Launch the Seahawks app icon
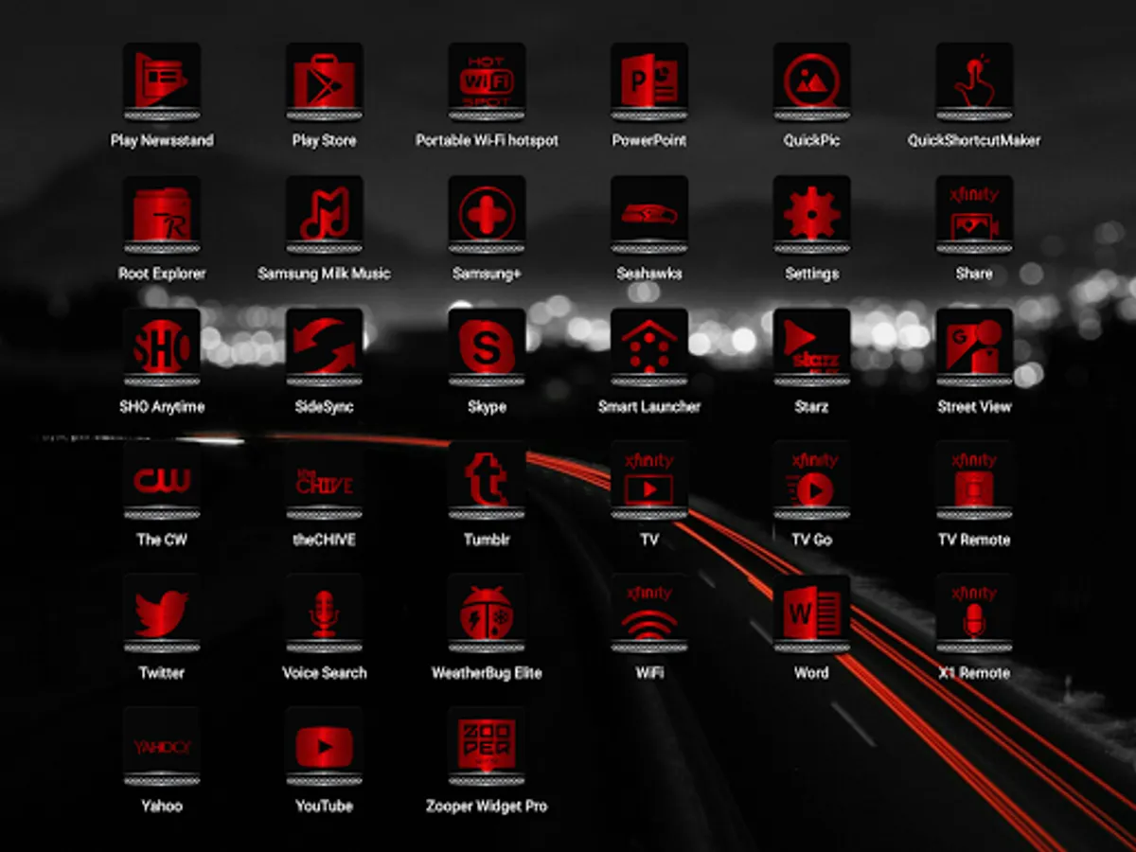The image size is (1136, 852). coord(649,215)
